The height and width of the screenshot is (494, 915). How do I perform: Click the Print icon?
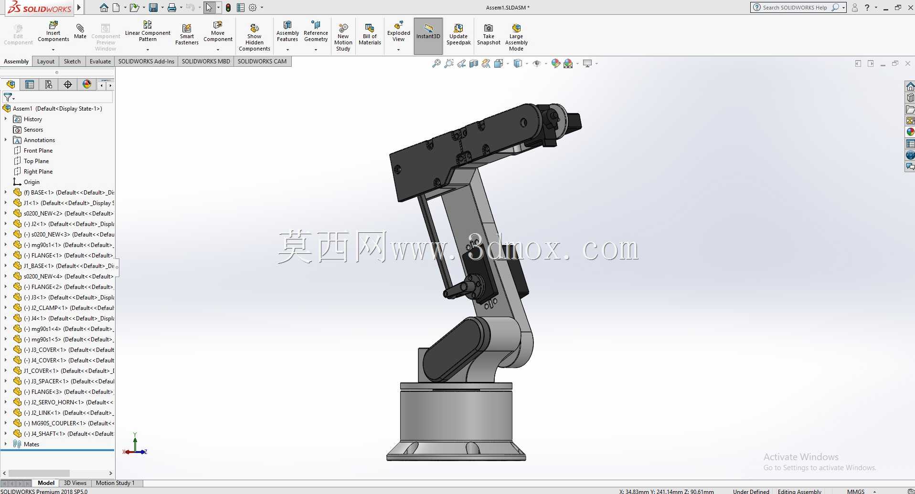172,8
